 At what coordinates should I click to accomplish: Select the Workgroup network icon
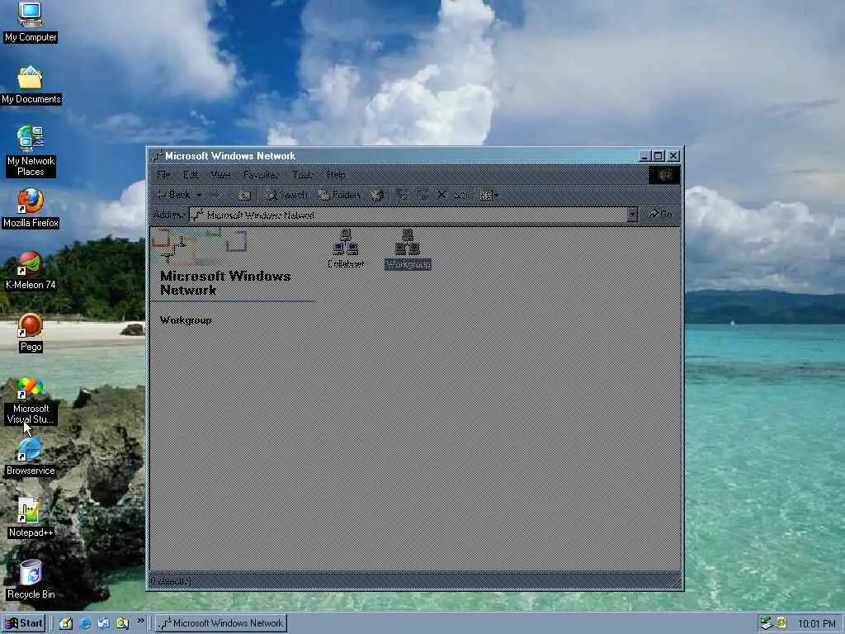(408, 249)
